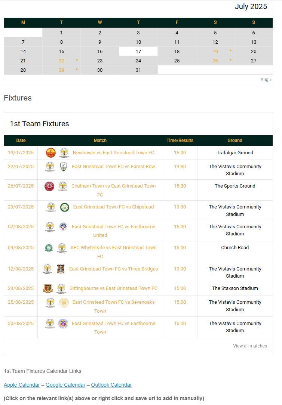Click the Newhaven club crest icon

click(x=50, y=152)
